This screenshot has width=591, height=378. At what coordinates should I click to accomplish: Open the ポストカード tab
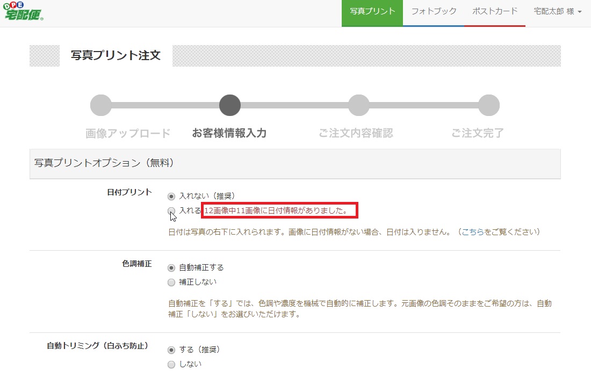pyautogui.click(x=494, y=11)
